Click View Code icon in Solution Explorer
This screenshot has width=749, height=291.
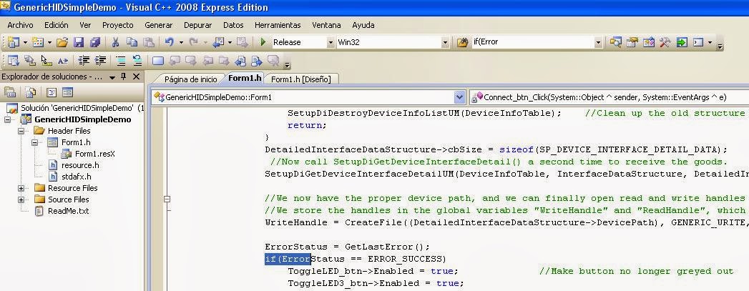pyautogui.click(x=51, y=92)
